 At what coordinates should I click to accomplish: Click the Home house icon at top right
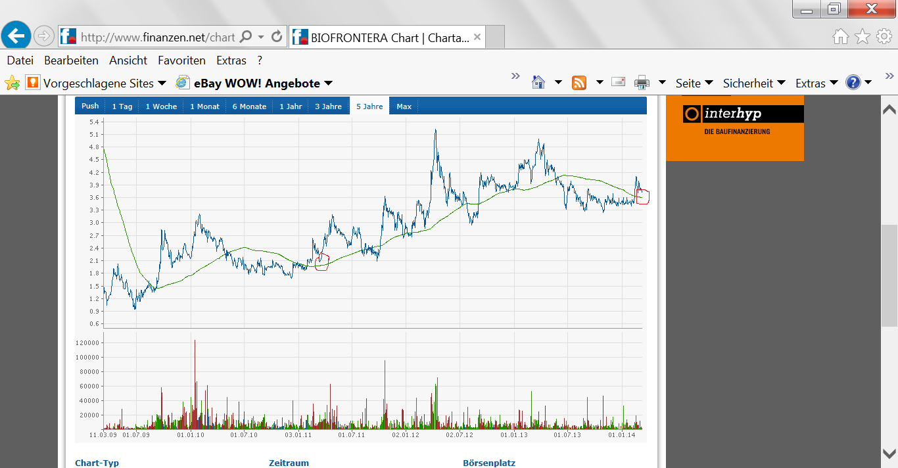pyautogui.click(x=841, y=36)
